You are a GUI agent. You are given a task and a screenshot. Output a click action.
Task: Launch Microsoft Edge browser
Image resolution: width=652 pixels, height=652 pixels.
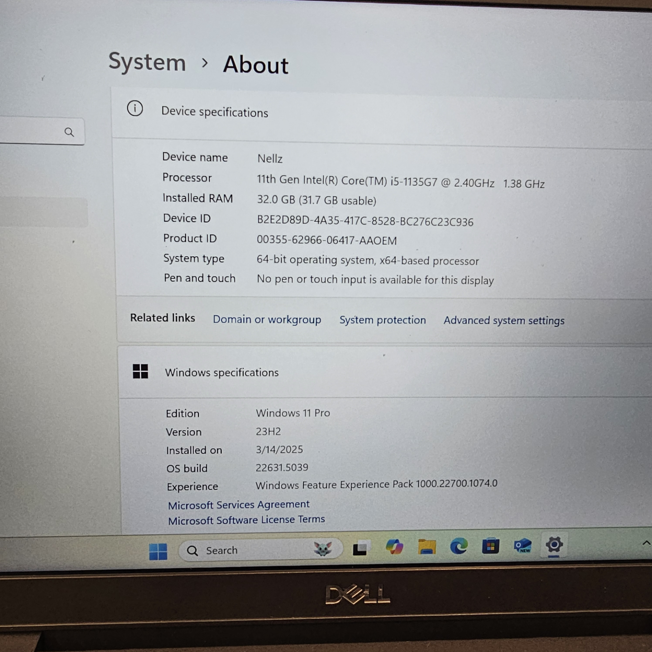(459, 547)
